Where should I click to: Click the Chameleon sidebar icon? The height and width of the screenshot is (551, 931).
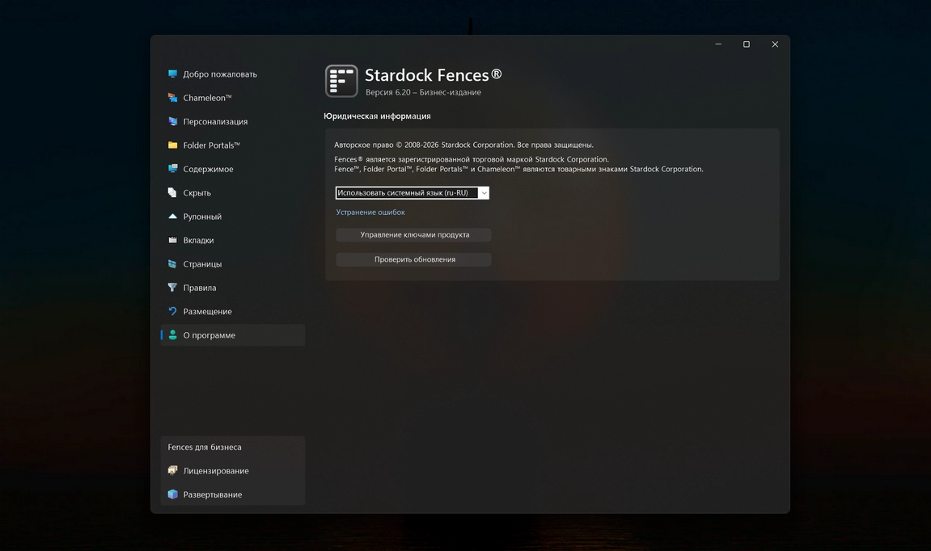pyautogui.click(x=173, y=98)
